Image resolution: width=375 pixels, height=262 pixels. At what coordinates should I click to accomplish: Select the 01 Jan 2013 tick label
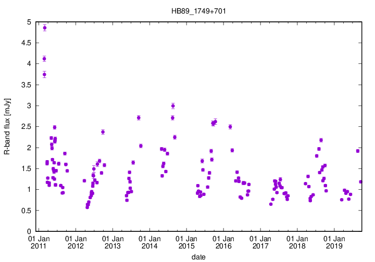coord(113,241)
